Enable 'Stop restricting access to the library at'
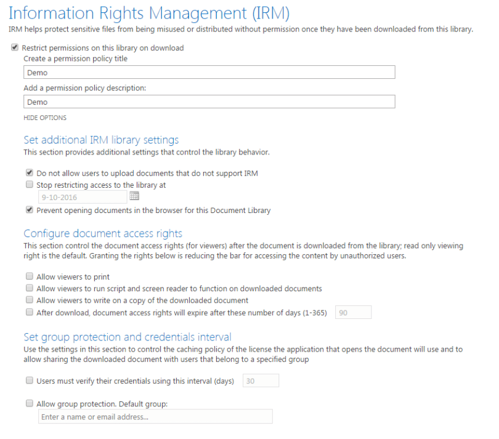This screenshot has height=439, width=499. [x=29, y=185]
